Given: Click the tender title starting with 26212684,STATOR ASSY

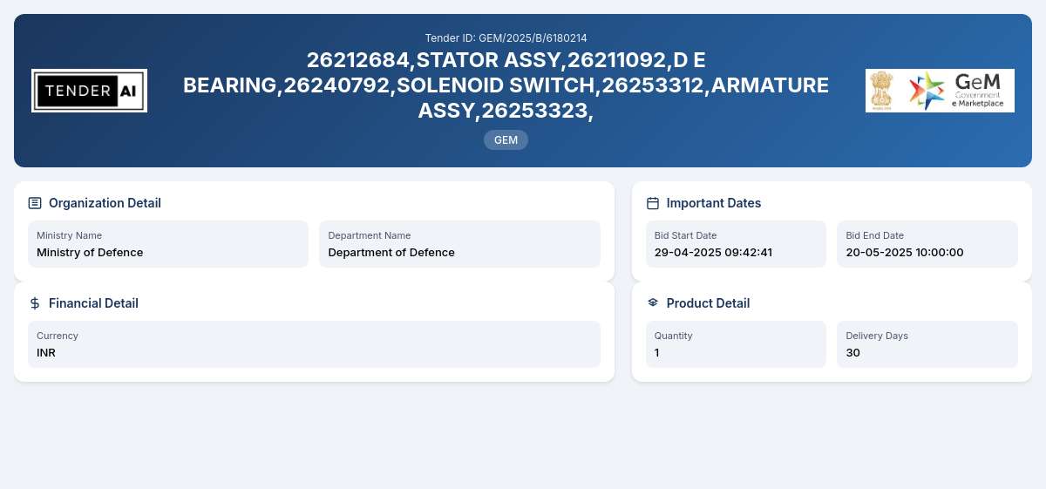Looking at the screenshot, I should (506, 85).
